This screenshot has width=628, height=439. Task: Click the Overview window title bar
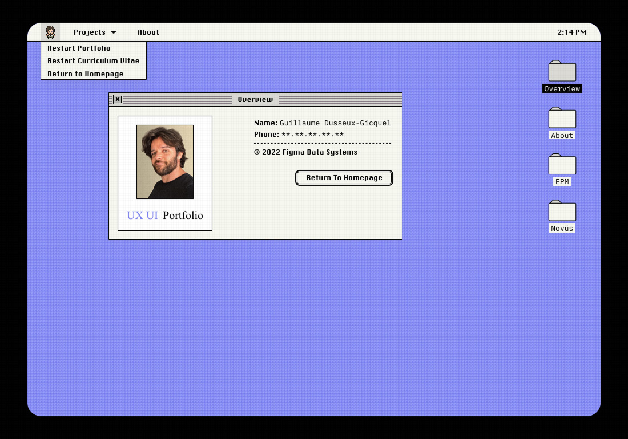255,99
